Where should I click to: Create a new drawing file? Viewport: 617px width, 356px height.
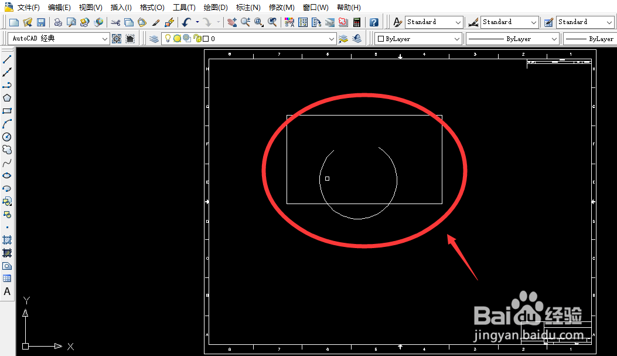(14, 22)
